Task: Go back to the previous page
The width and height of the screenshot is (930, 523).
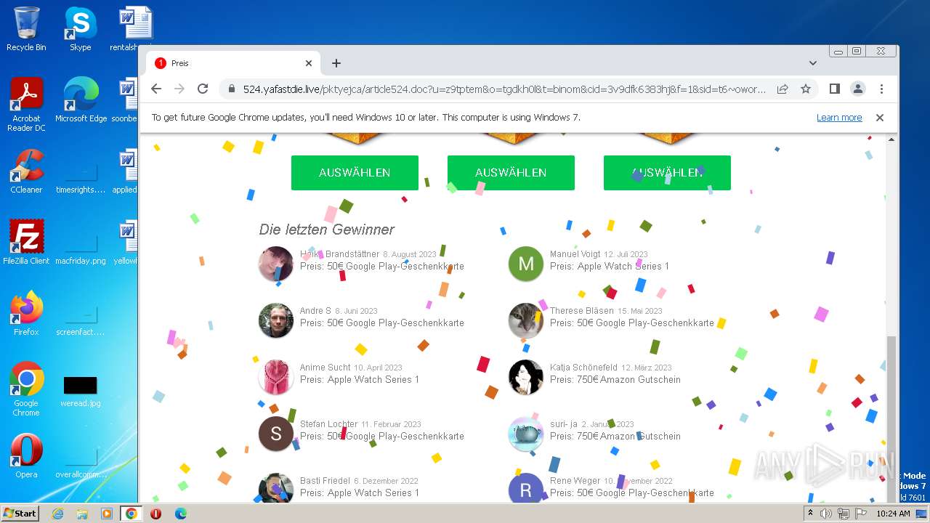Action: point(156,89)
